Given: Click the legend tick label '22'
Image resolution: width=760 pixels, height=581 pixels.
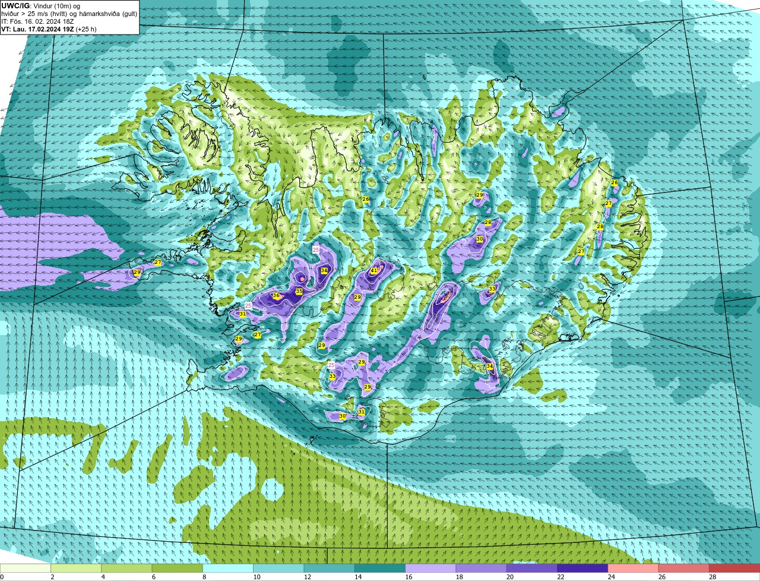Looking at the screenshot, I should click(x=560, y=577).
